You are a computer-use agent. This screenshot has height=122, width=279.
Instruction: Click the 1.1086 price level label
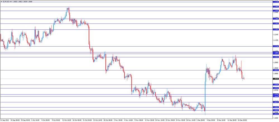pos(276,52)
